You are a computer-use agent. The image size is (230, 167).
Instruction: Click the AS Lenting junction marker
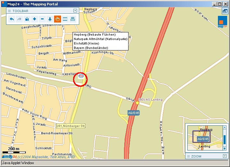click(x=137, y=103)
